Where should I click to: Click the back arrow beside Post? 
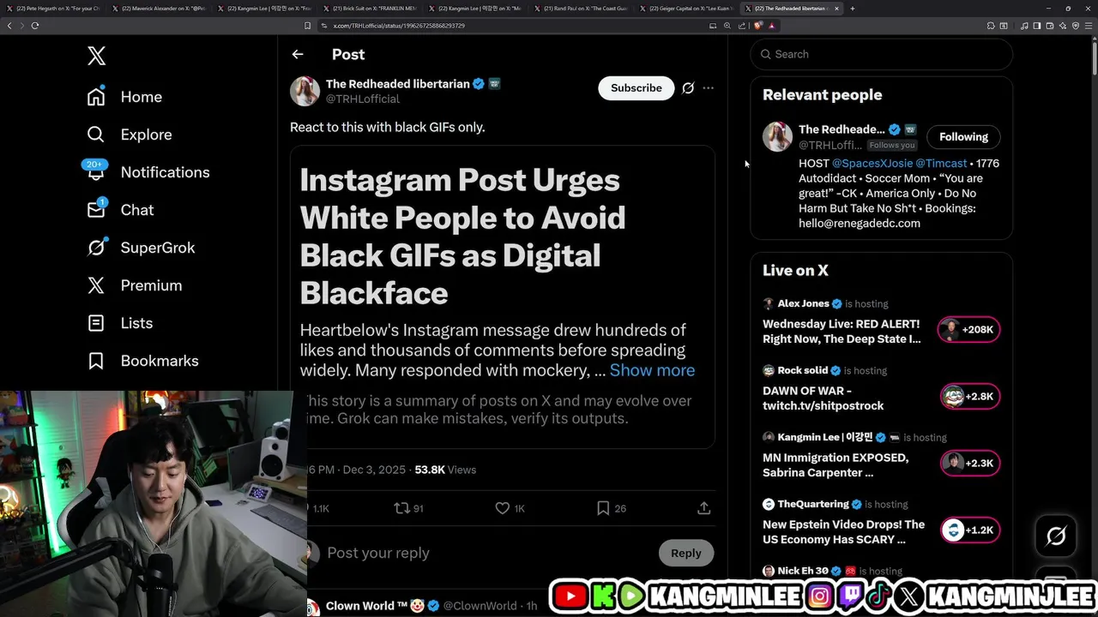[x=298, y=54]
